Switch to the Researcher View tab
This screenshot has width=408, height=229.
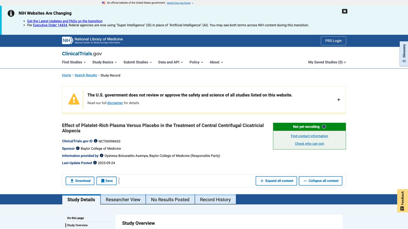point(123,199)
